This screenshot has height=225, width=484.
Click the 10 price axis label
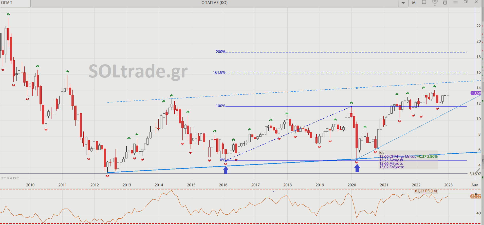(478, 119)
